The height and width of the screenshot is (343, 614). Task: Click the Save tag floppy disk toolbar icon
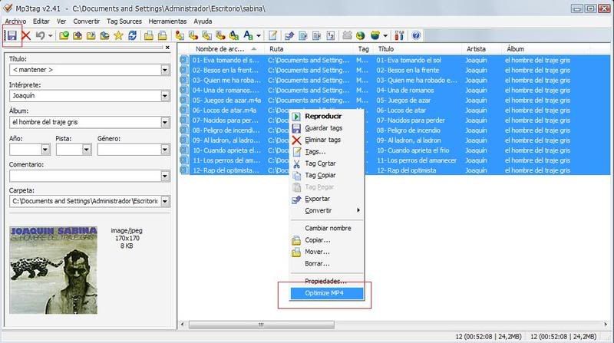tap(12, 35)
